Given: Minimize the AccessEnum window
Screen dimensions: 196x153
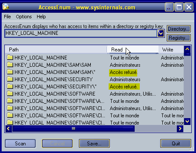Looking at the screenshot, I should coord(169,7).
